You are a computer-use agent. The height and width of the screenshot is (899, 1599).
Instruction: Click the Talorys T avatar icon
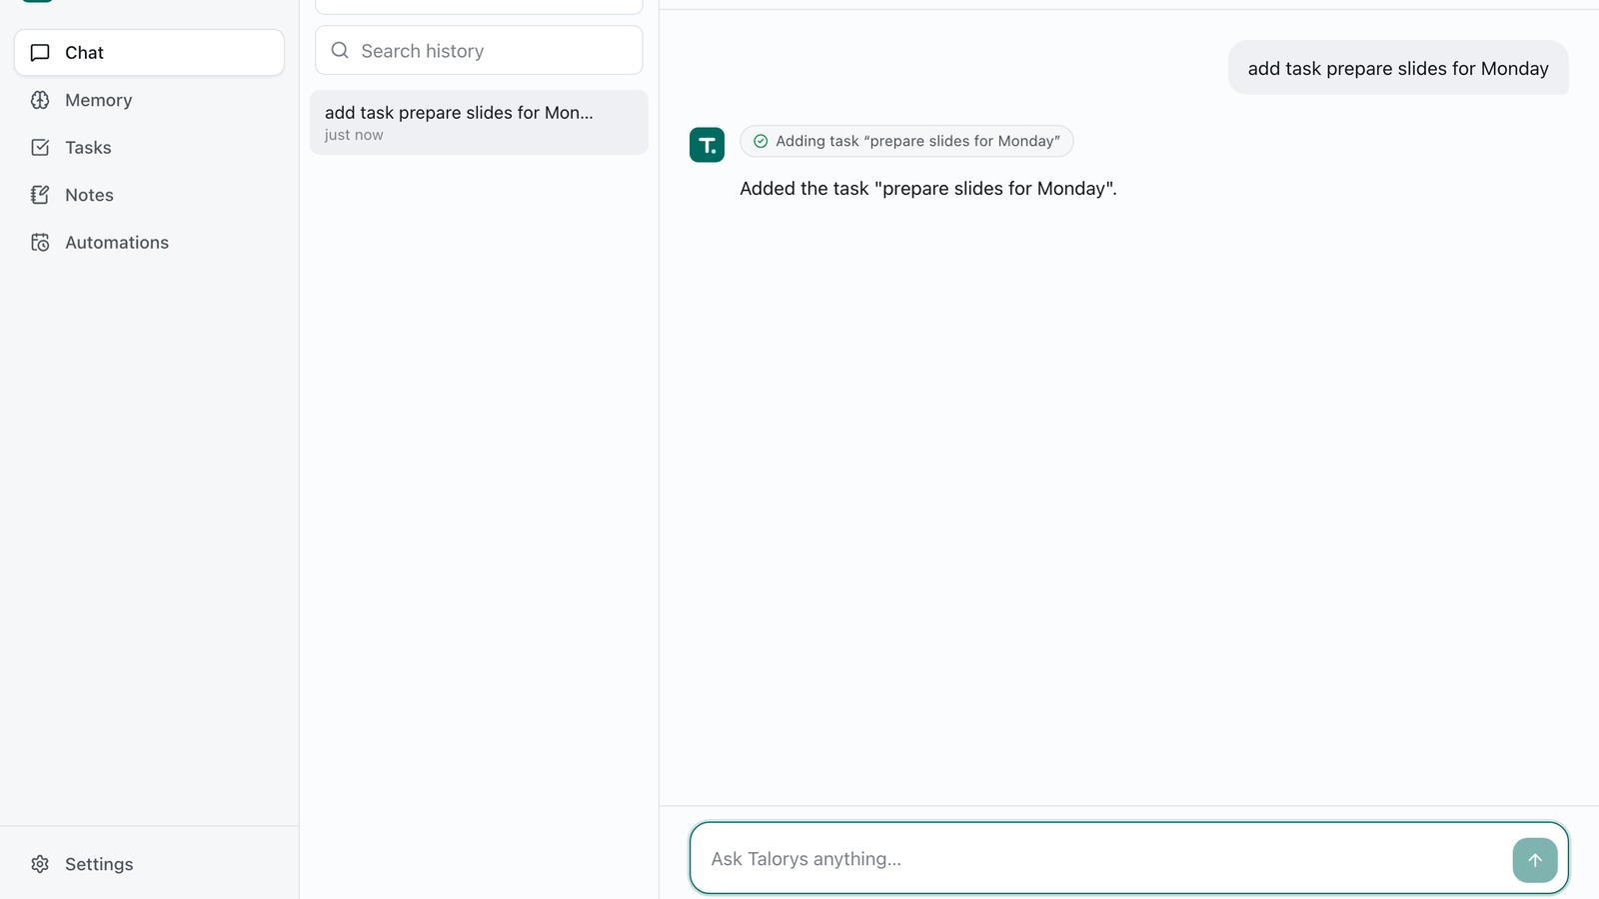[x=707, y=145]
